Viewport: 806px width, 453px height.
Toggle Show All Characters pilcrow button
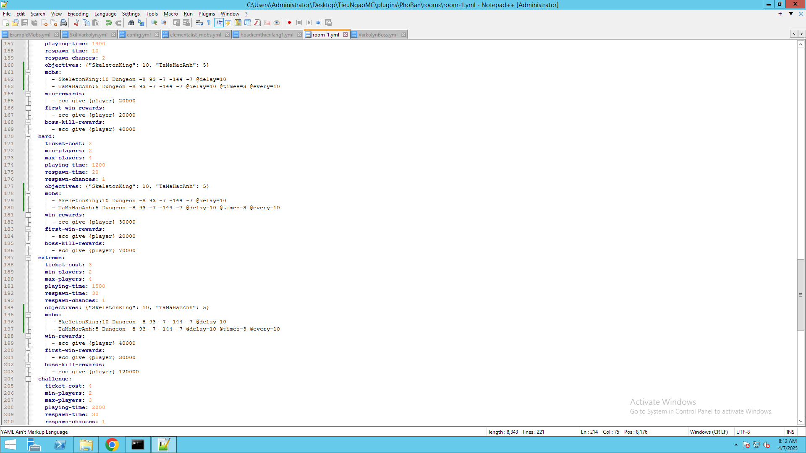point(209,23)
